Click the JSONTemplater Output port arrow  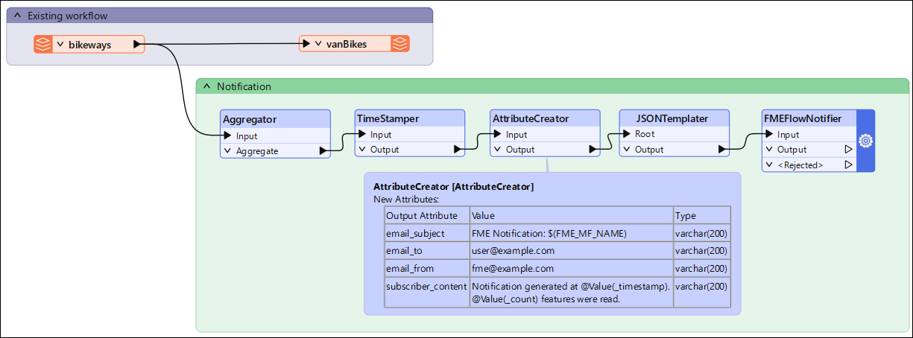click(x=722, y=150)
